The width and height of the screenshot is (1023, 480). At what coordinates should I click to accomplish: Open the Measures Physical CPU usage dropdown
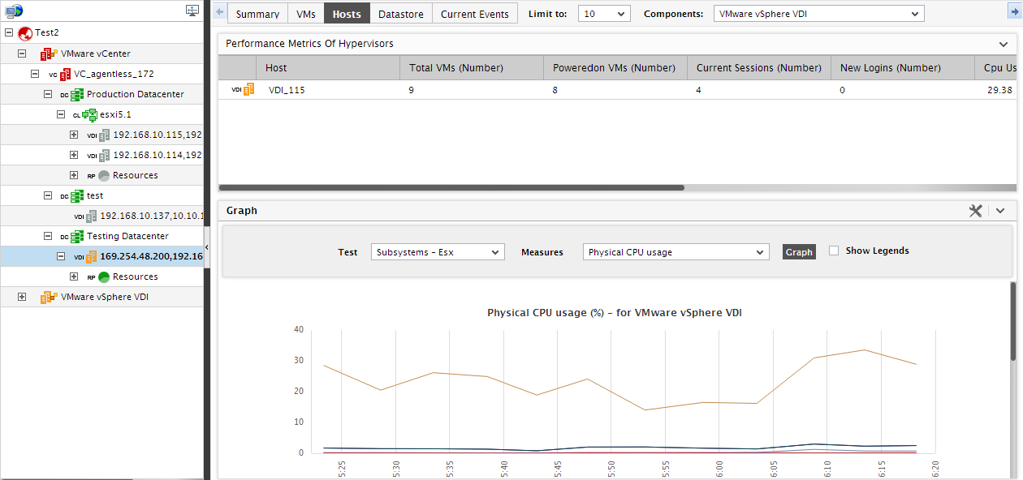pos(676,252)
